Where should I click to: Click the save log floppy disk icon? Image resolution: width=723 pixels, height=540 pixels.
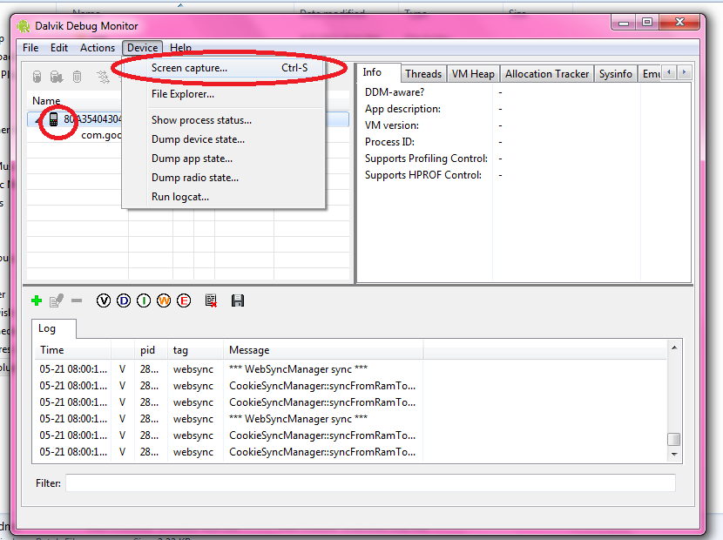pyautogui.click(x=237, y=300)
